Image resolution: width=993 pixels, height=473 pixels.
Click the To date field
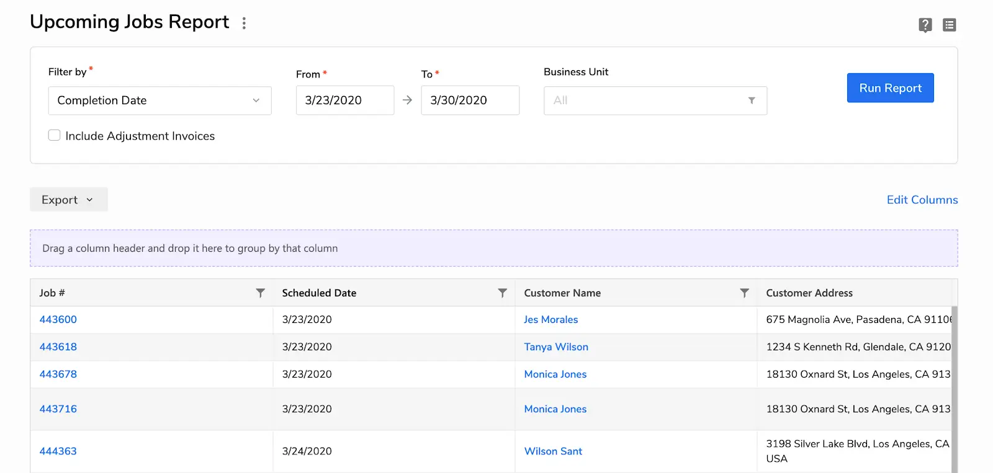[x=470, y=100]
